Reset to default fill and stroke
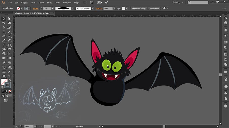The height and width of the screenshot is (128, 229). click(x=2, y=87)
